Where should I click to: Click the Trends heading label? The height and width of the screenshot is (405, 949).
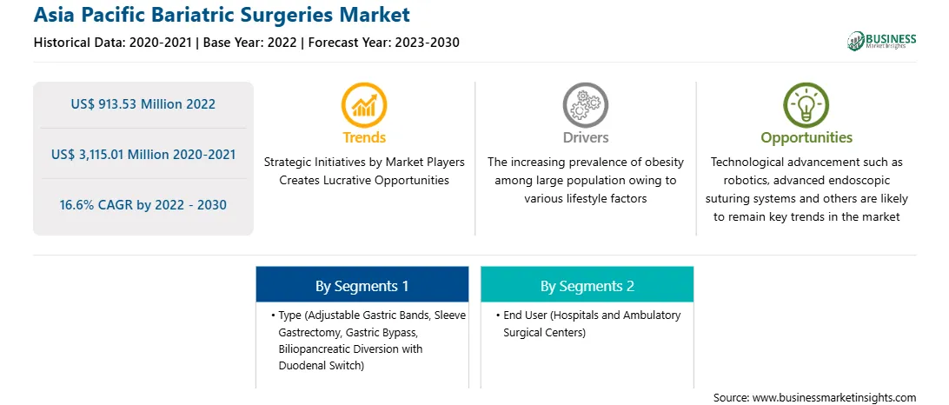point(364,137)
